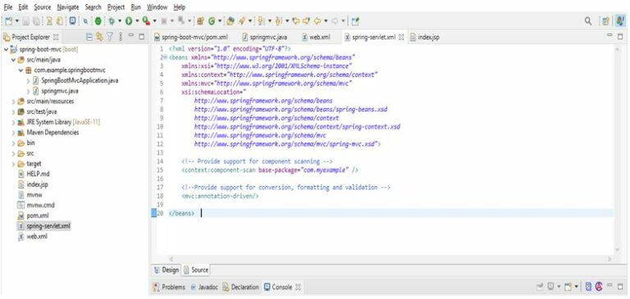The height and width of the screenshot is (299, 630).
Task: Collapse the src/main/java source folder
Action: point(14,60)
